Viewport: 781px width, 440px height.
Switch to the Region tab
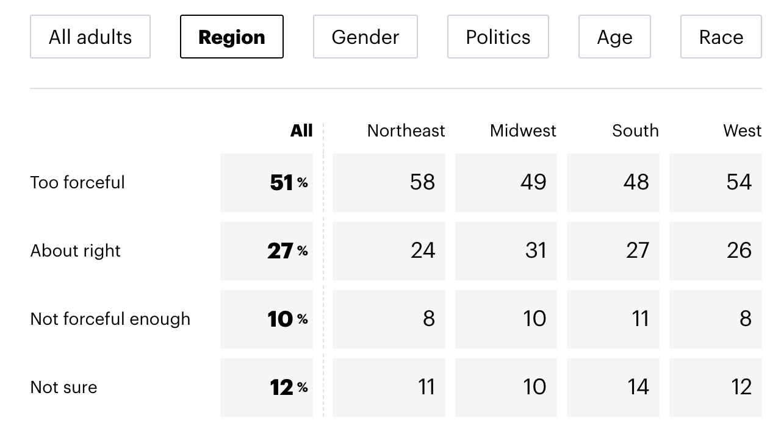click(x=232, y=37)
